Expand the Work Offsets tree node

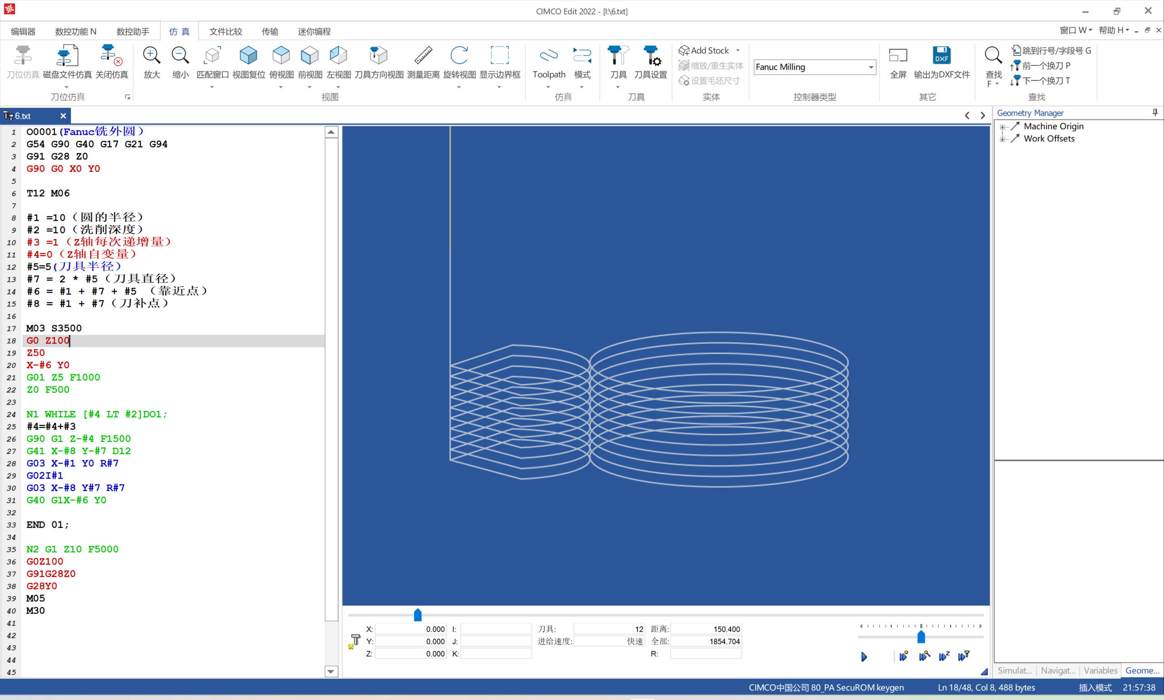(x=1002, y=139)
